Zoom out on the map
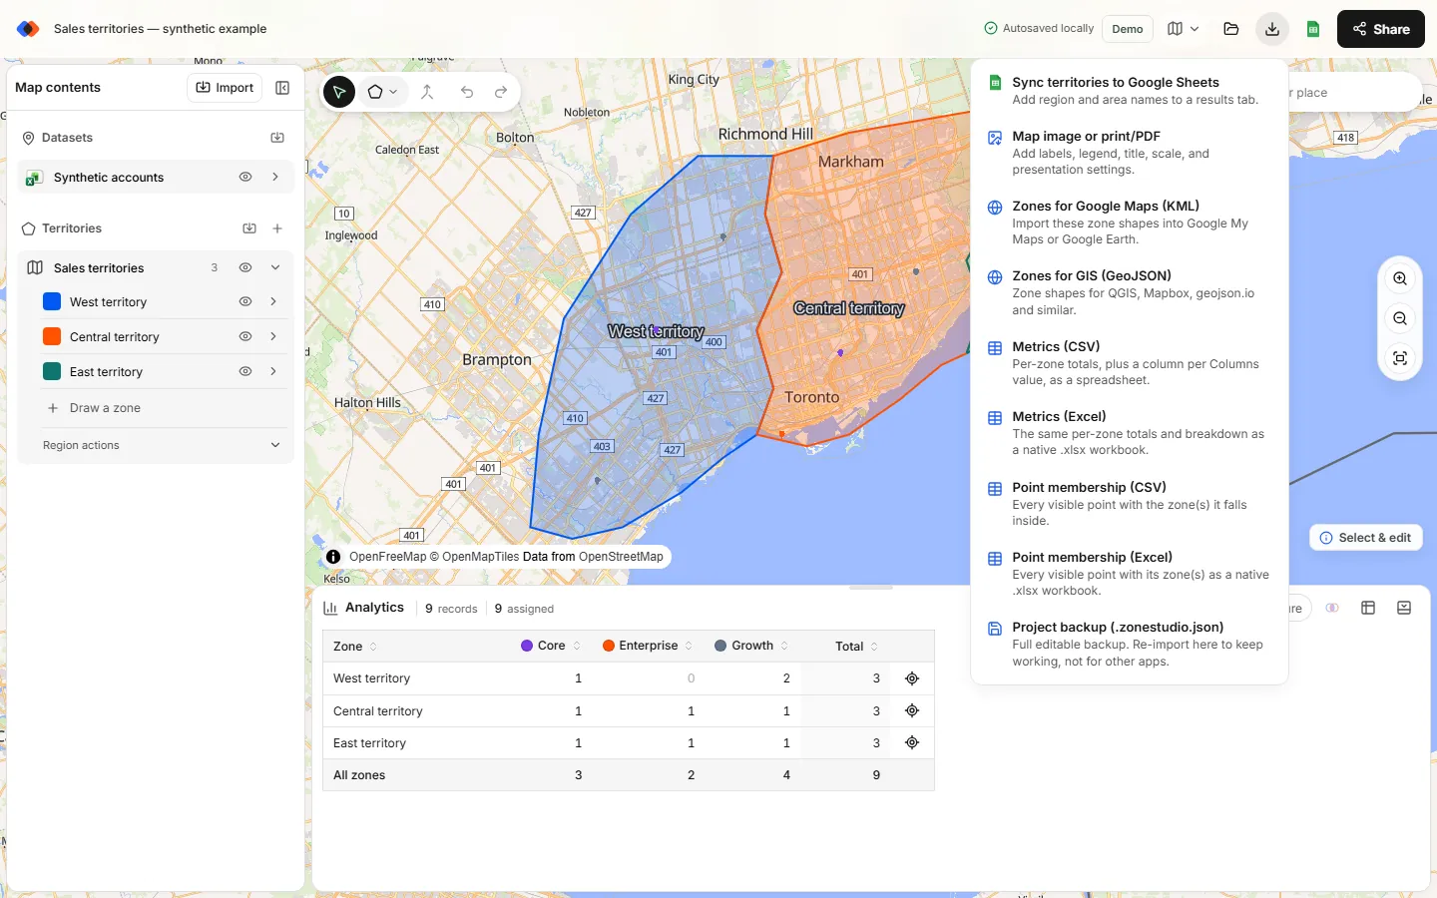Image resolution: width=1437 pixels, height=898 pixels. click(x=1400, y=319)
